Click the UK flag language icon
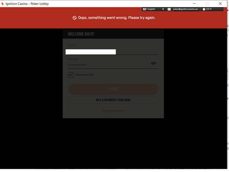Screen dimensions: 229x172 point(145,9)
